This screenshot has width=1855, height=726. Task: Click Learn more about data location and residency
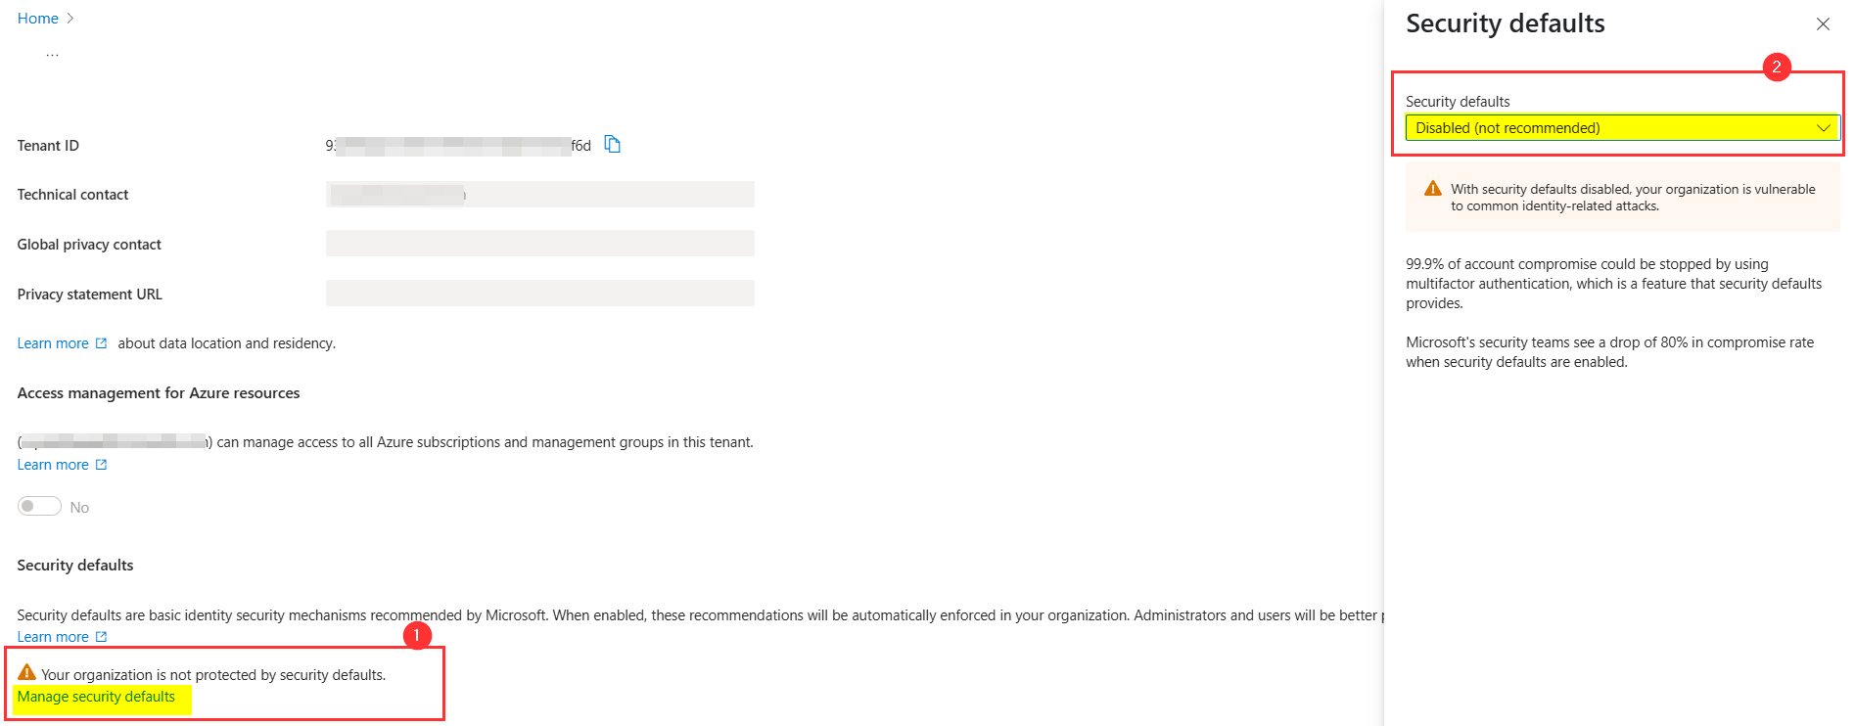click(x=53, y=342)
